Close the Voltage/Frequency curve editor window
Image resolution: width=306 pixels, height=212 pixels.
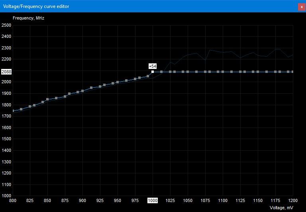(x=302, y=7)
